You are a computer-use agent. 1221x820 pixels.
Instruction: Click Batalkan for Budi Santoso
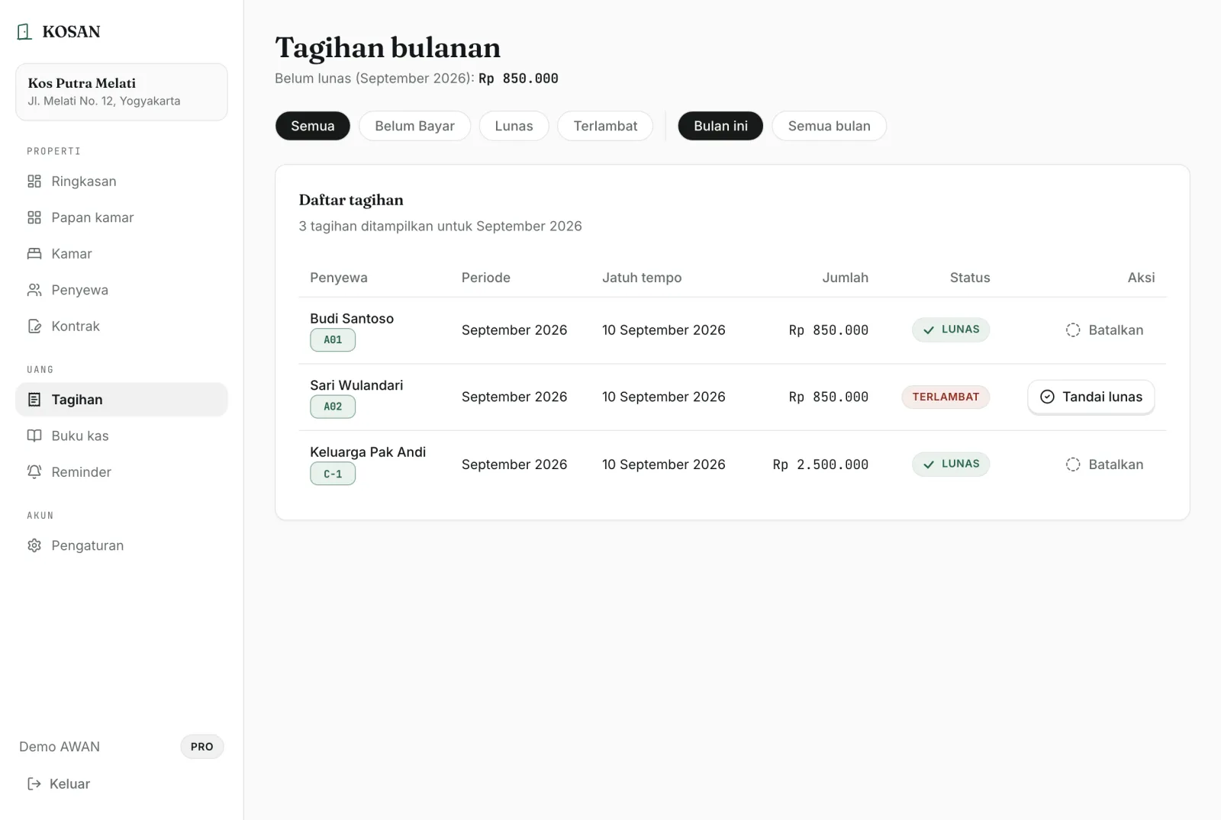[x=1104, y=330]
